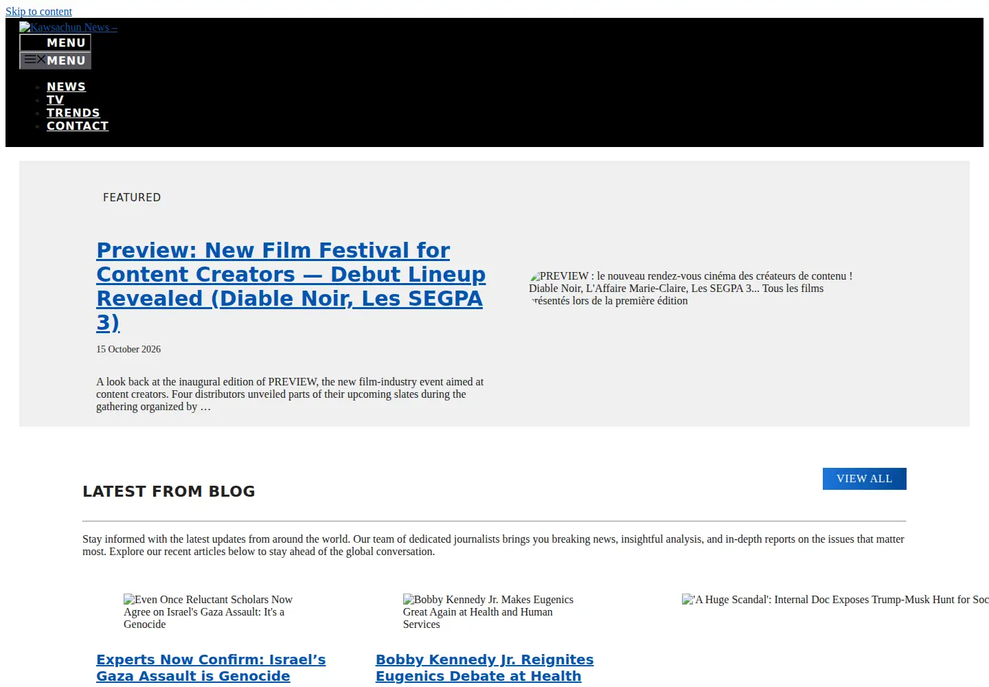Click the FEATURED label
Viewport: 989px width, 687px height.
point(132,197)
